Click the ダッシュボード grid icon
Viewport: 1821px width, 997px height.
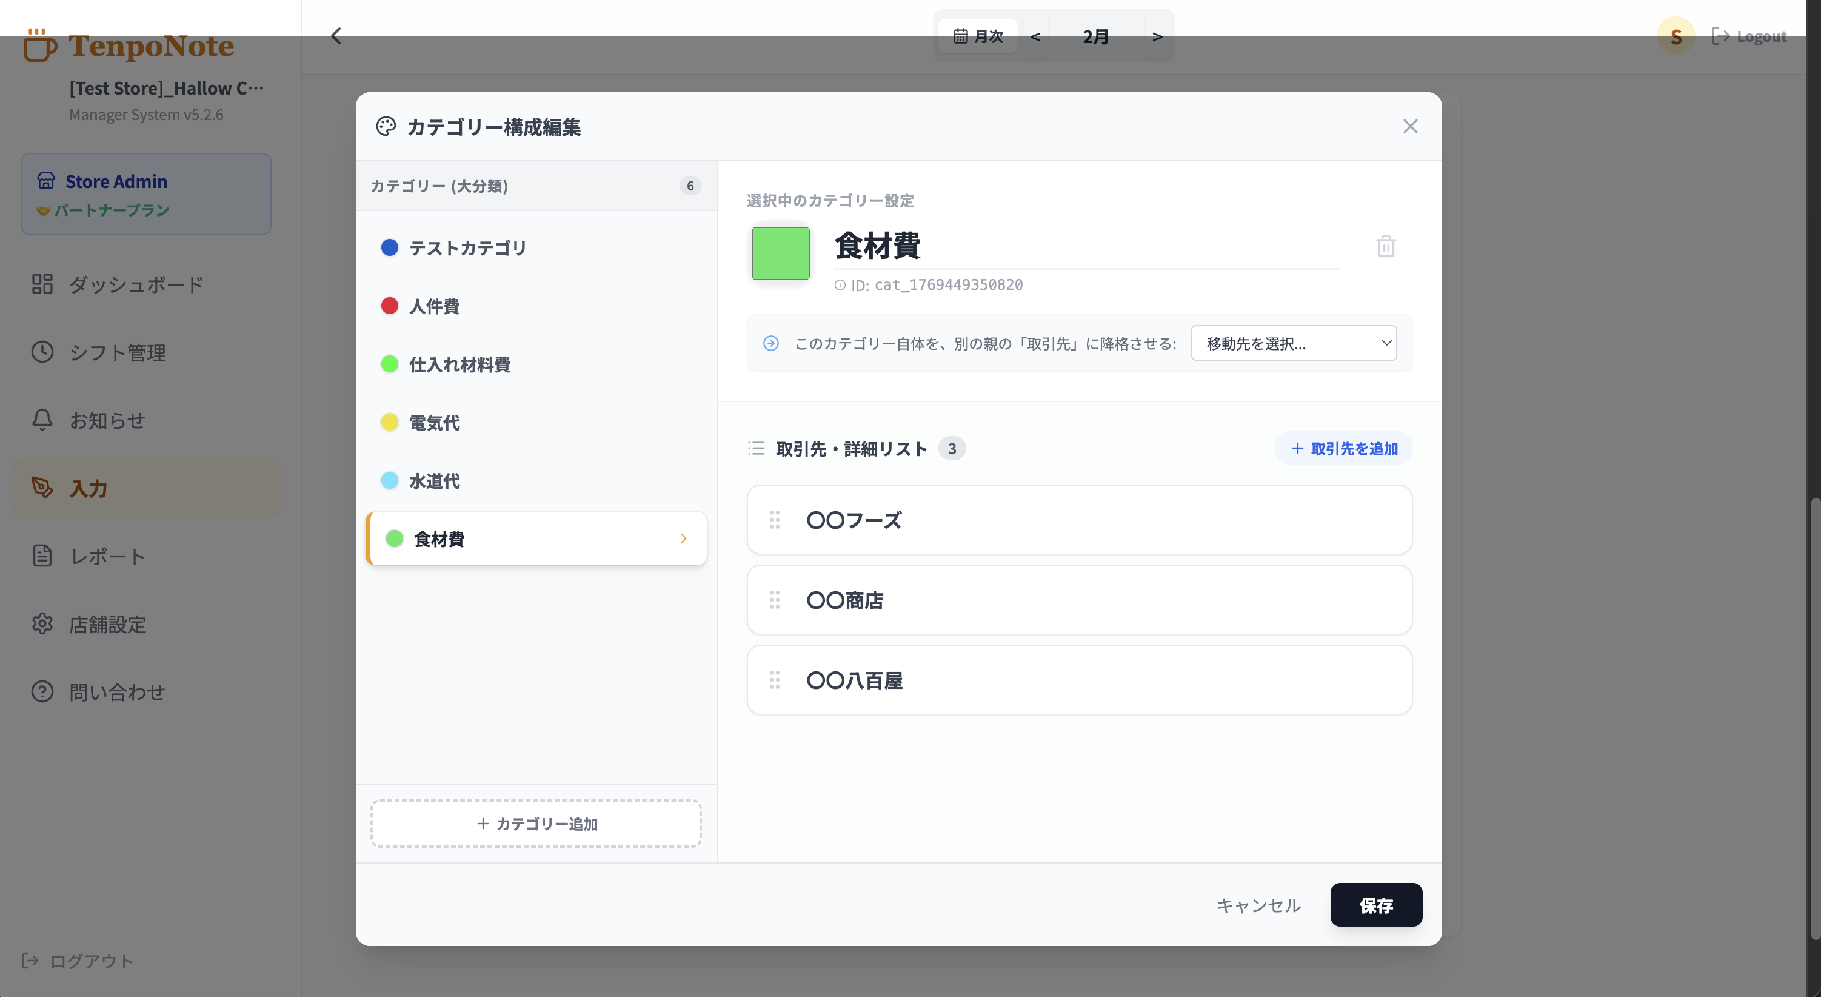(42, 284)
